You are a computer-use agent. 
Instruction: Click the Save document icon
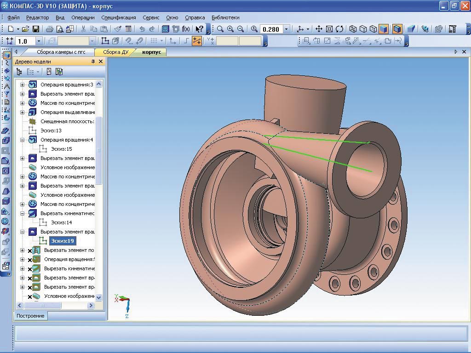tap(35, 29)
